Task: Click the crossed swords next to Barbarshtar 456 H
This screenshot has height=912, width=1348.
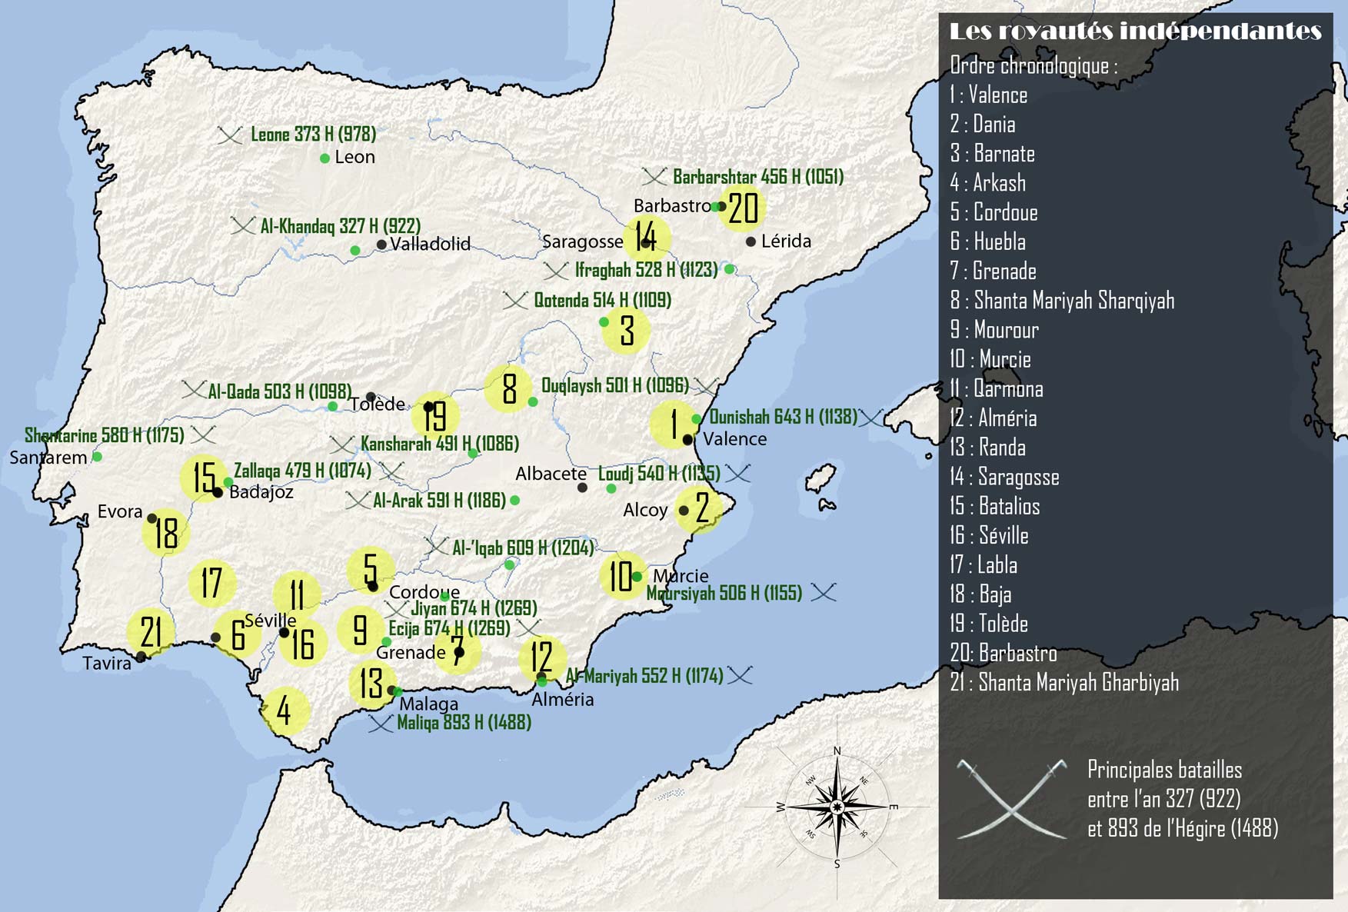Action: click(654, 178)
